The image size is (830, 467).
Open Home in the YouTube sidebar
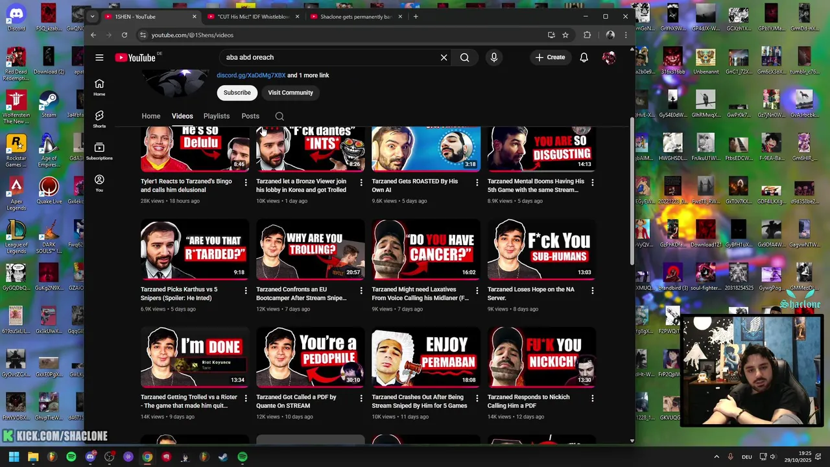click(x=99, y=87)
